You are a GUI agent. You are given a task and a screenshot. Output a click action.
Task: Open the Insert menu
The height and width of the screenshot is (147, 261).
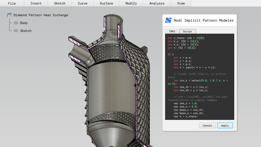(x=36, y=3)
